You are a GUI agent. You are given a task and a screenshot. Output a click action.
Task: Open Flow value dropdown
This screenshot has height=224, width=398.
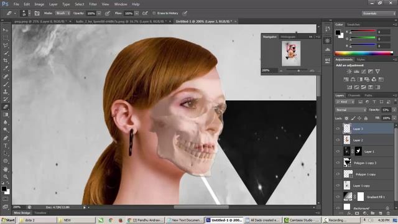tap(137, 13)
